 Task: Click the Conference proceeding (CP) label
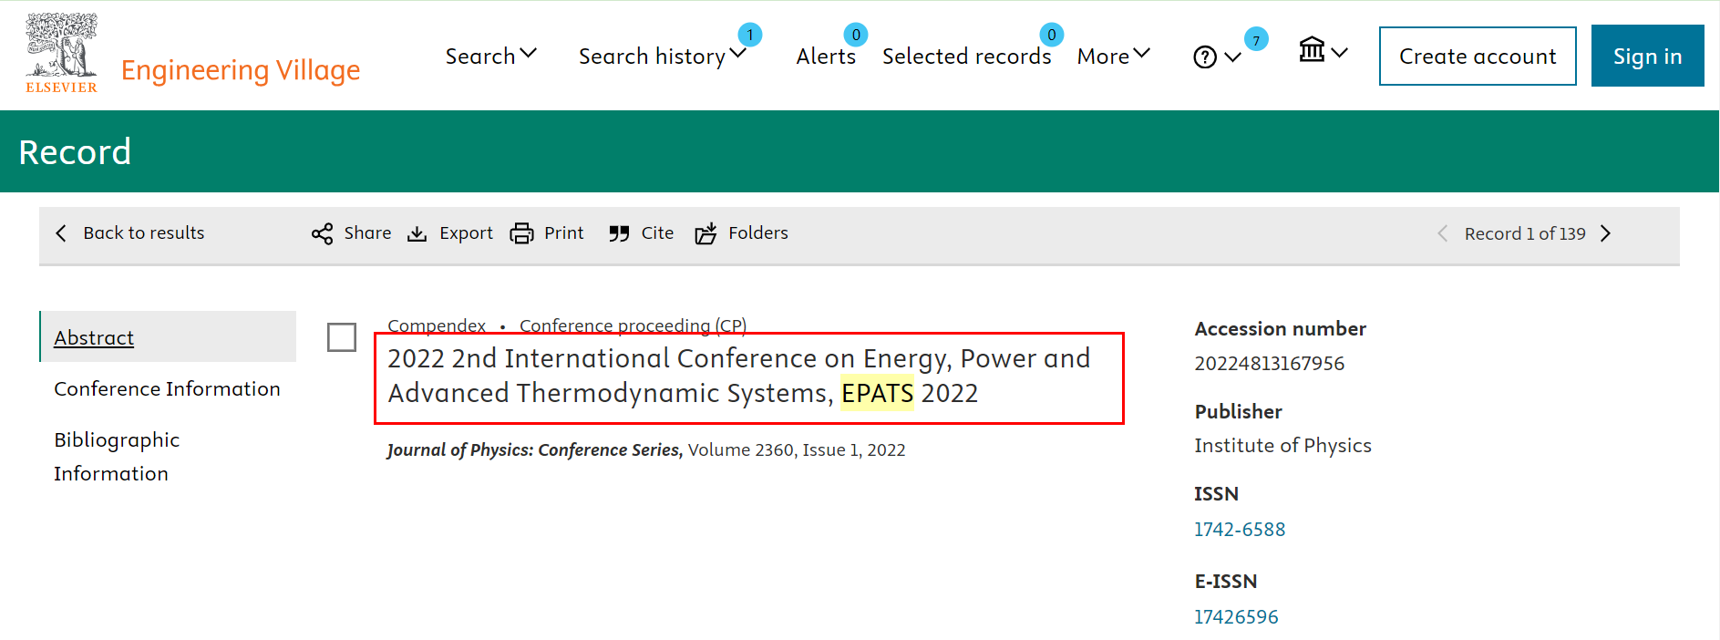click(633, 325)
